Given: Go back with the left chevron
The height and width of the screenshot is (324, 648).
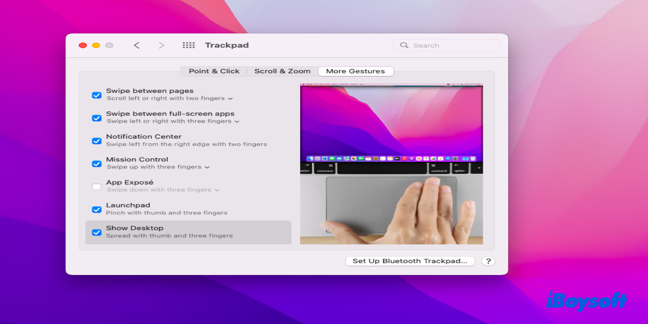Looking at the screenshot, I should click(137, 45).
